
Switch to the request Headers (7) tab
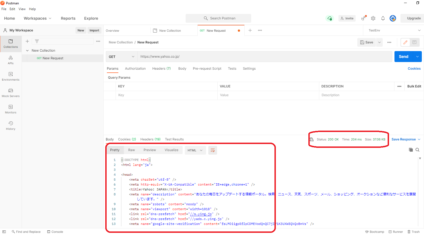coord(161,69)
